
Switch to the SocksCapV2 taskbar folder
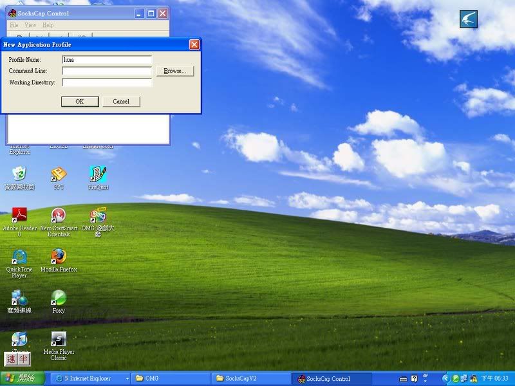coord(250,379)
